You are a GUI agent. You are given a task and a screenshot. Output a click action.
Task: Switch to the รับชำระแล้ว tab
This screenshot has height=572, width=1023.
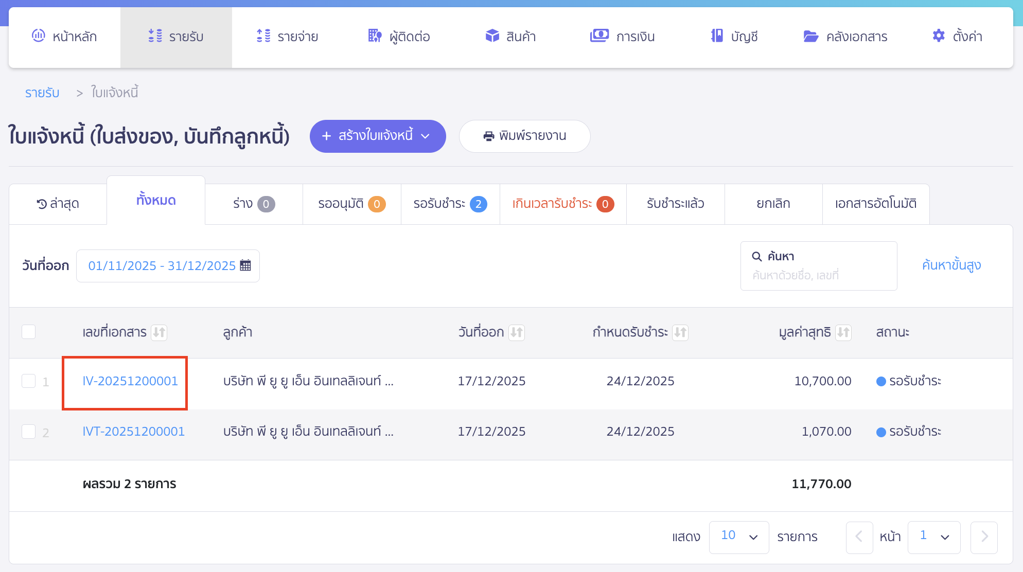click(675, 204)
